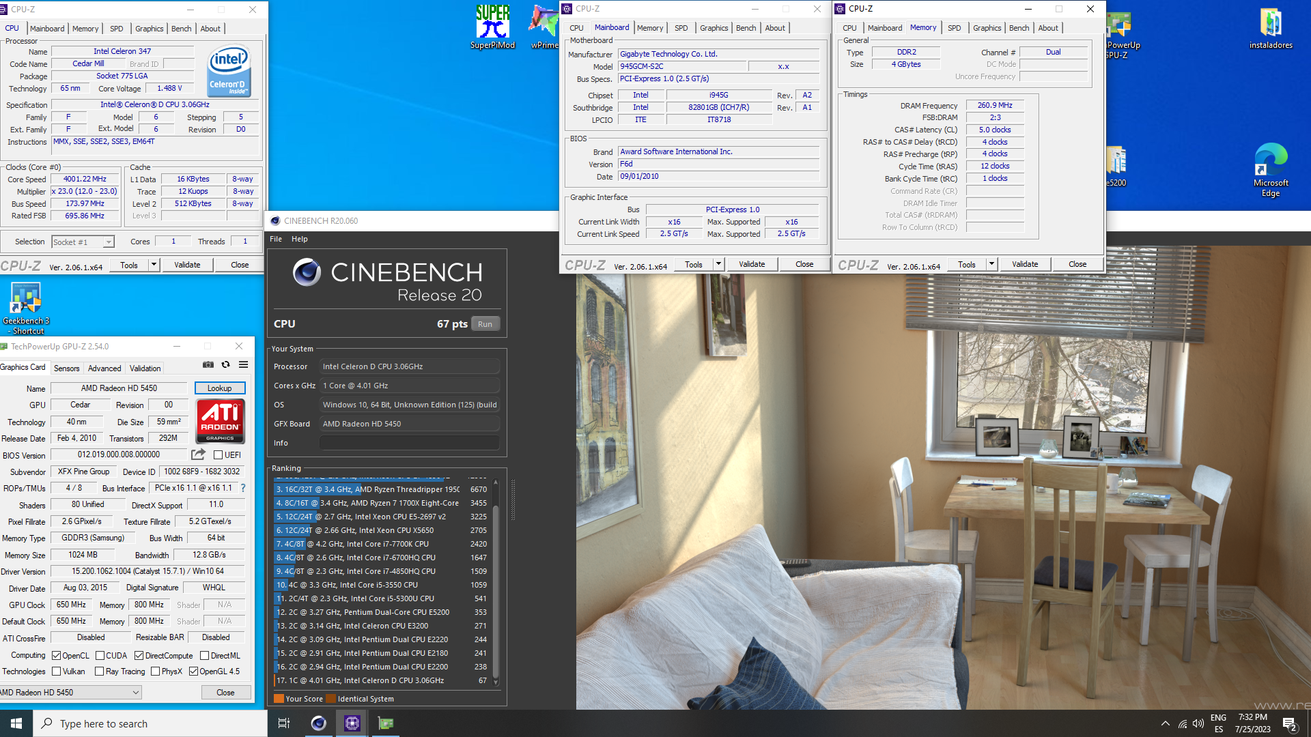1311x737 pixels.
Task: Open the AMD Radeon HD 5450 GPU selector
Action: pyautogui.click(x=71, y=693)
